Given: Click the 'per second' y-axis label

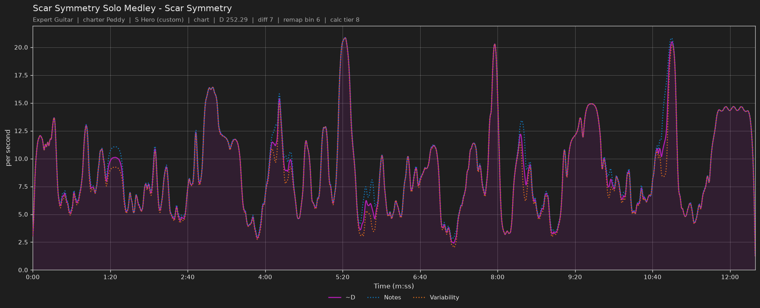Looking at the screenshot, I should (8, 148).
